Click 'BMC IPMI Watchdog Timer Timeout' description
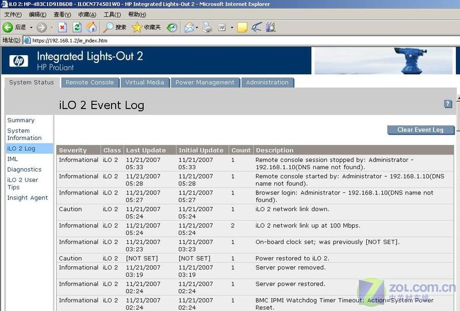This screenshot has height=311, width=460. (x=344, y=304)
